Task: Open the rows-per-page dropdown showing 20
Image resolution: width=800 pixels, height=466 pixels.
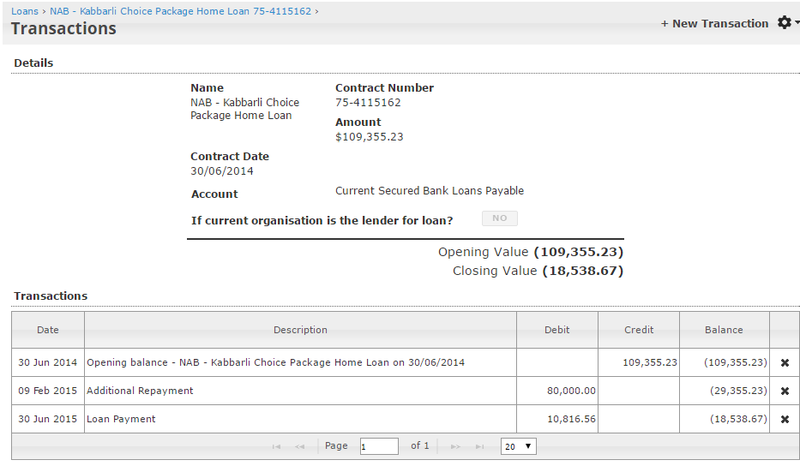Action: click(x=519, y=446)
